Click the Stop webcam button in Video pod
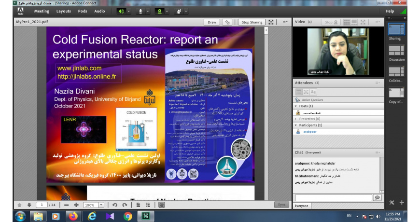 [331, 22]
